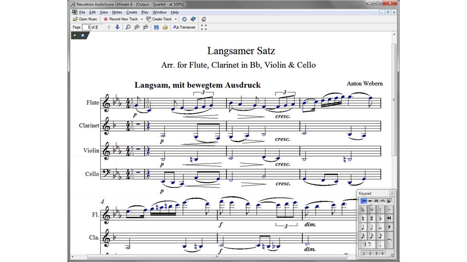Open the Notes menu
This screenshot has height=262, width=467.
[x=117, y=12]
